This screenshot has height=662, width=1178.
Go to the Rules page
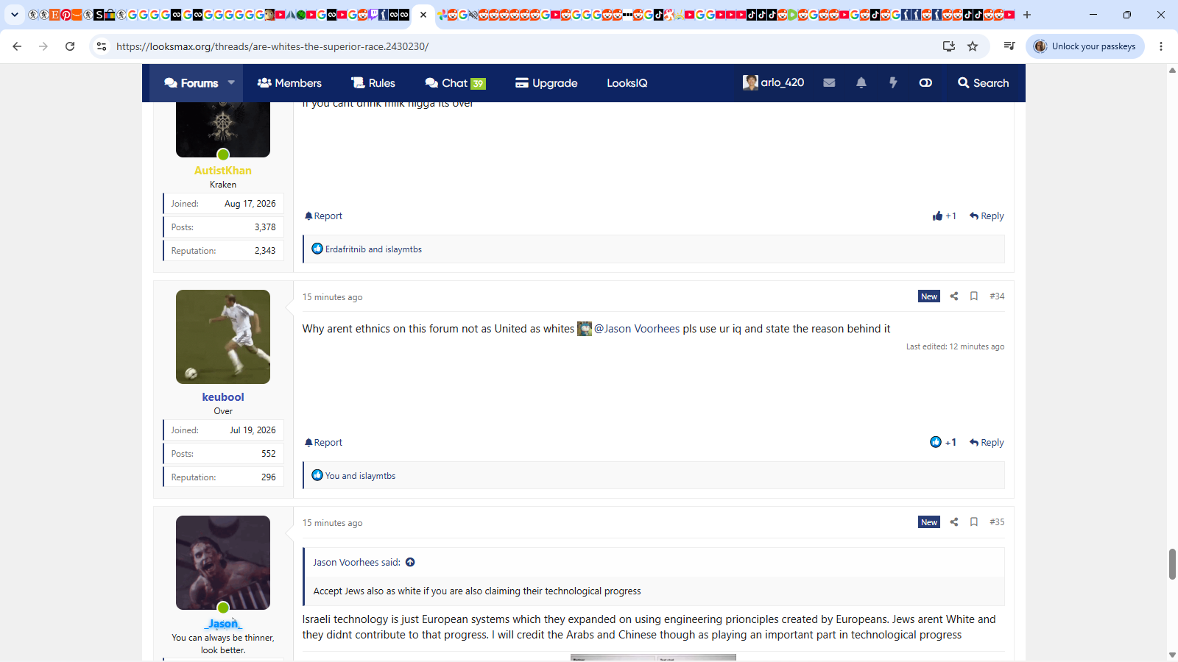[x=373, y=83]
